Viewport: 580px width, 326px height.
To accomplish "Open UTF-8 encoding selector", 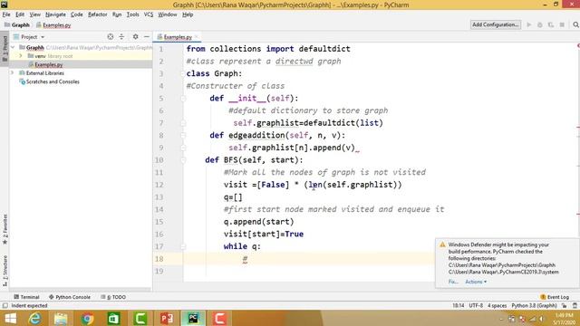I will 476,306.
